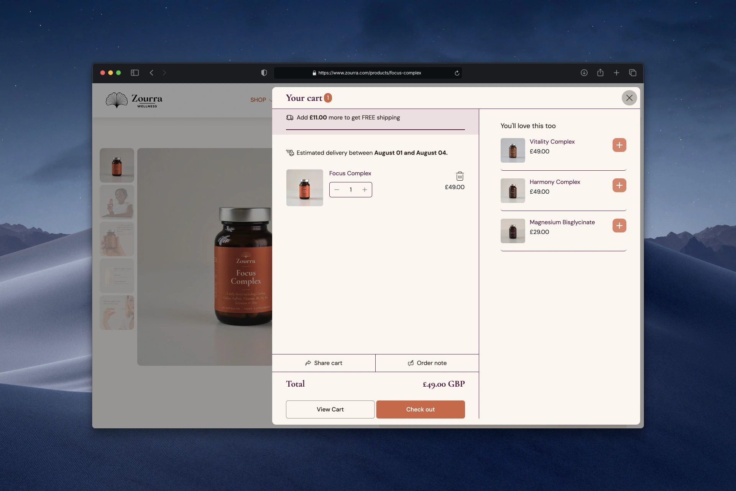Select the hand holding bottle gallery thumbnail
The height and width of the screenshot is (491, 736).
pos(117,239)
